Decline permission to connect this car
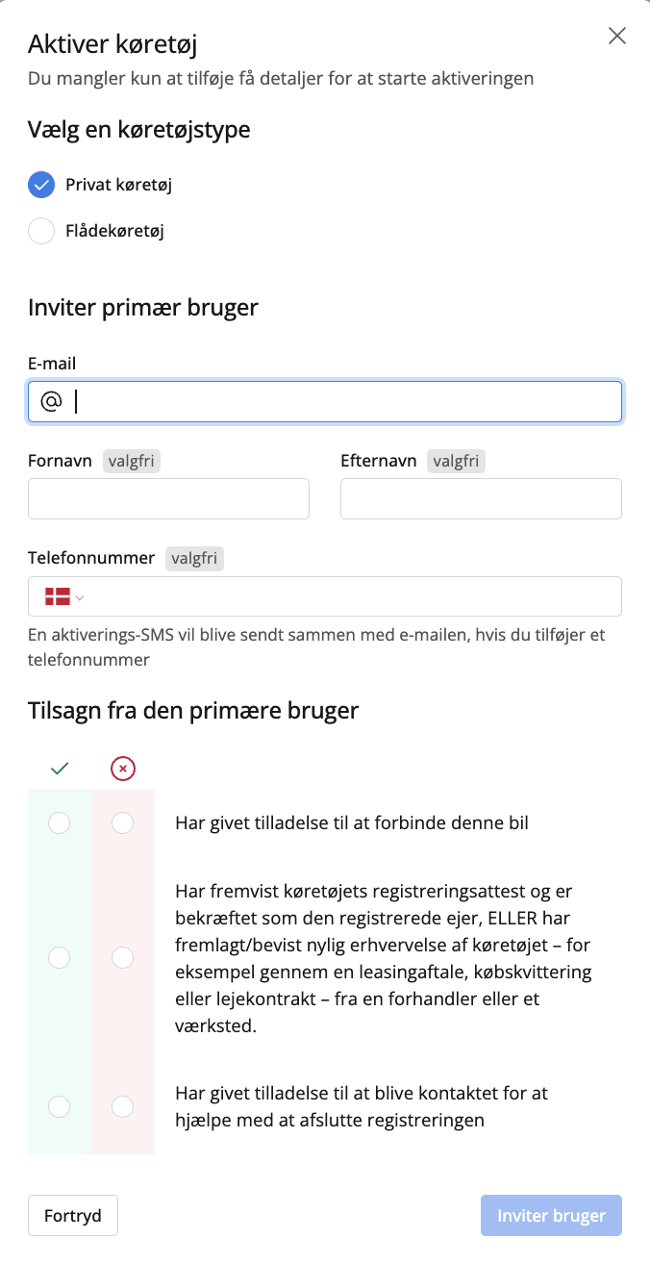 (123, 823)
